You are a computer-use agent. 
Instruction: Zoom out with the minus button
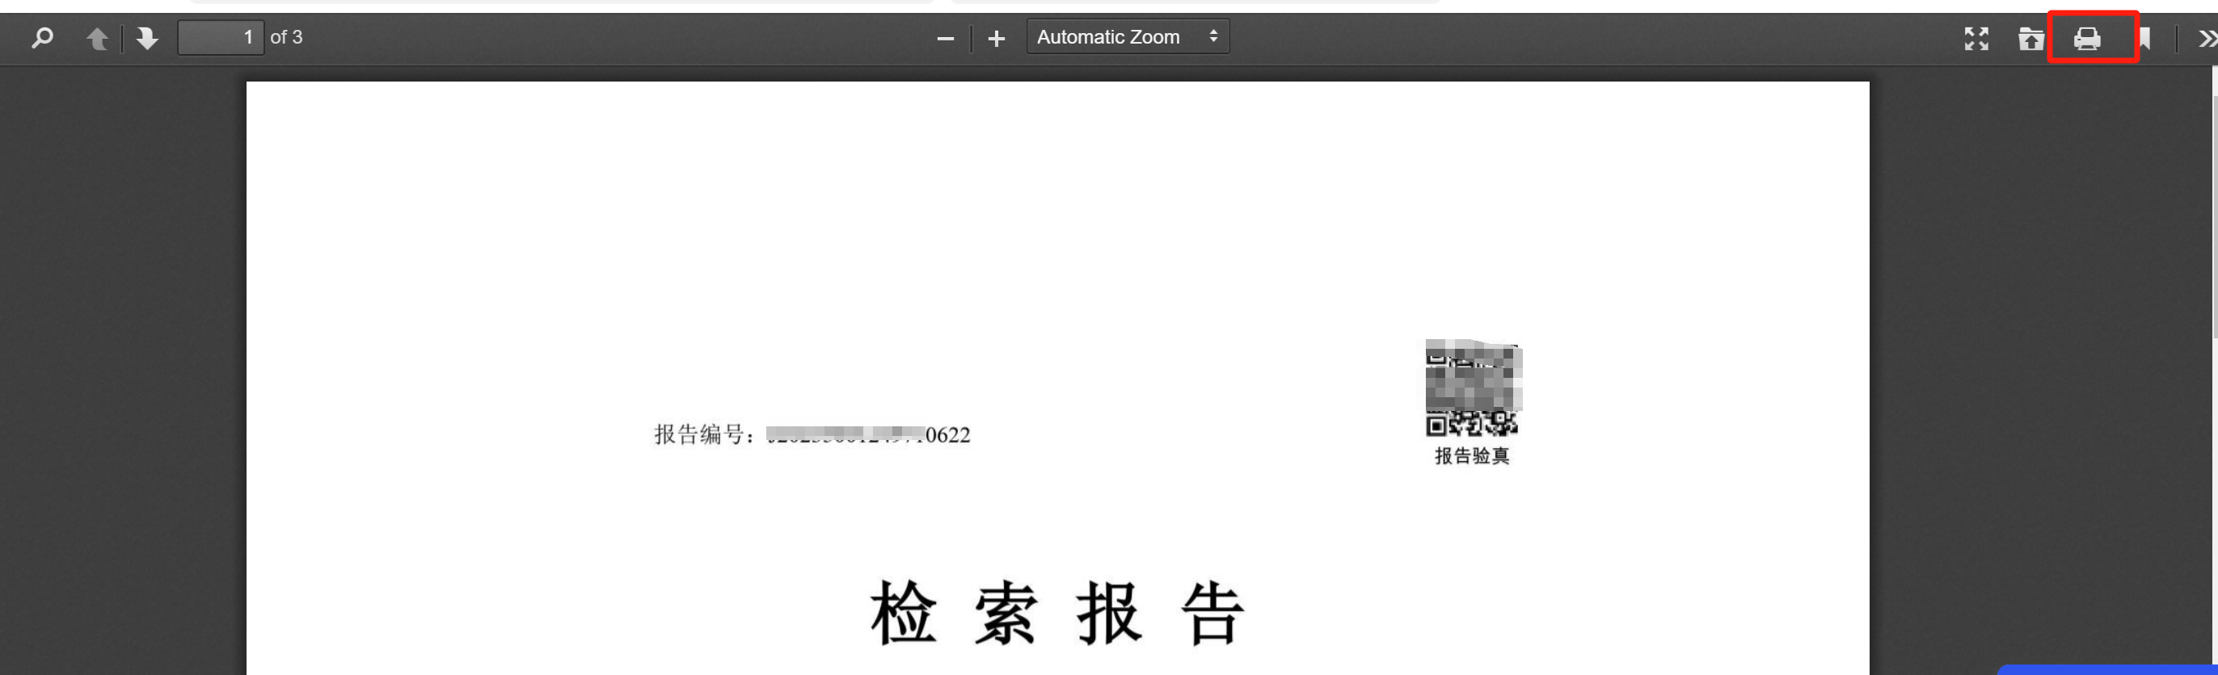pyautogui.click(x=946, y=39)
